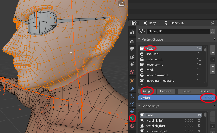The width and height of the screenshot is (217, 133).
Task: Select the vrc.blink_right shape key
Action: point(170,126)
